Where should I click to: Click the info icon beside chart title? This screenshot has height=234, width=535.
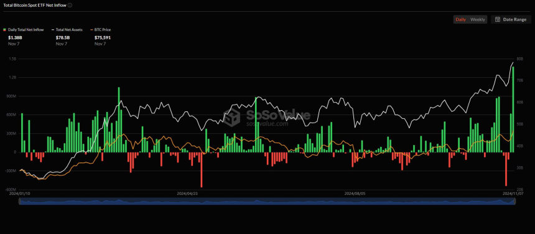tap(70, 5)
